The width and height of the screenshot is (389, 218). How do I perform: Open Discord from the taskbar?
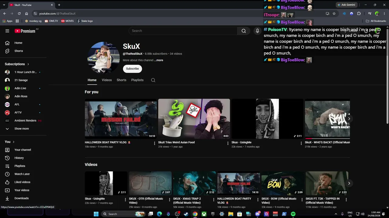(257, 214)
